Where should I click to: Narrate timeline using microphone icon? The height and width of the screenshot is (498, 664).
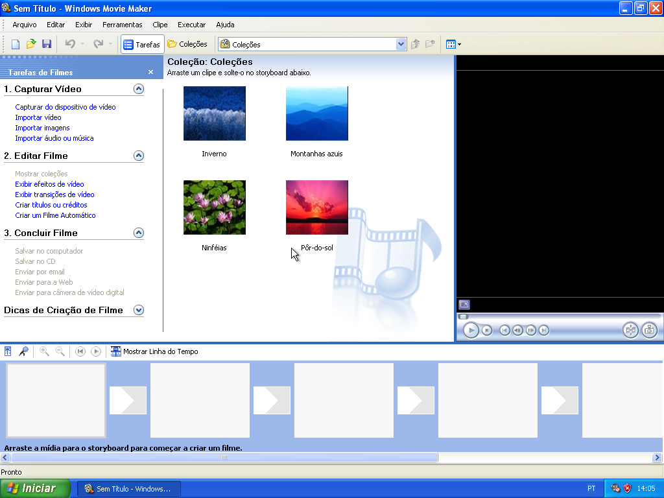coord(24,351)
